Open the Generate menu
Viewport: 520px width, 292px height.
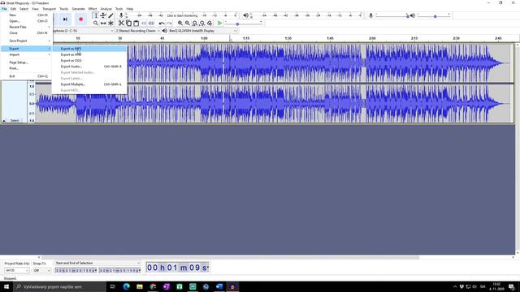click(78, 9)
